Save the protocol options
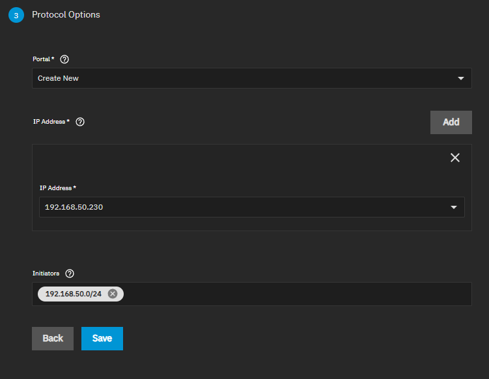The width and height of the screenshot is (489, 379). click(x=102, y=339)
